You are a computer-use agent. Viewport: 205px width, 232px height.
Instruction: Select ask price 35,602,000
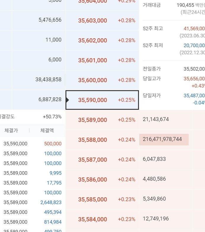click(x=92, y=41)
